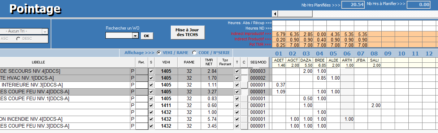Click the 0.85 cell under BRDE

pos(320,78)
